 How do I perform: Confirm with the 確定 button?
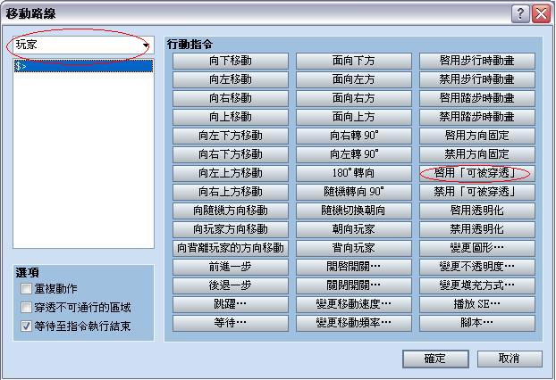(x=435, y=359)
